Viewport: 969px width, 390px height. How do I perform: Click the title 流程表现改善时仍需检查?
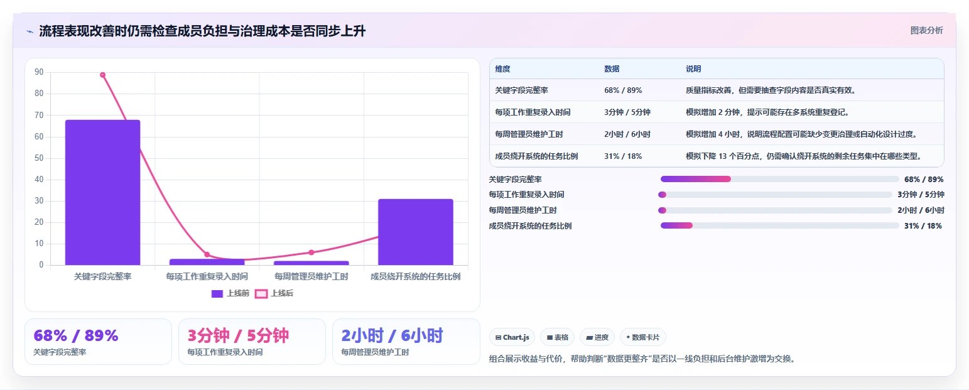coord(202,31)
